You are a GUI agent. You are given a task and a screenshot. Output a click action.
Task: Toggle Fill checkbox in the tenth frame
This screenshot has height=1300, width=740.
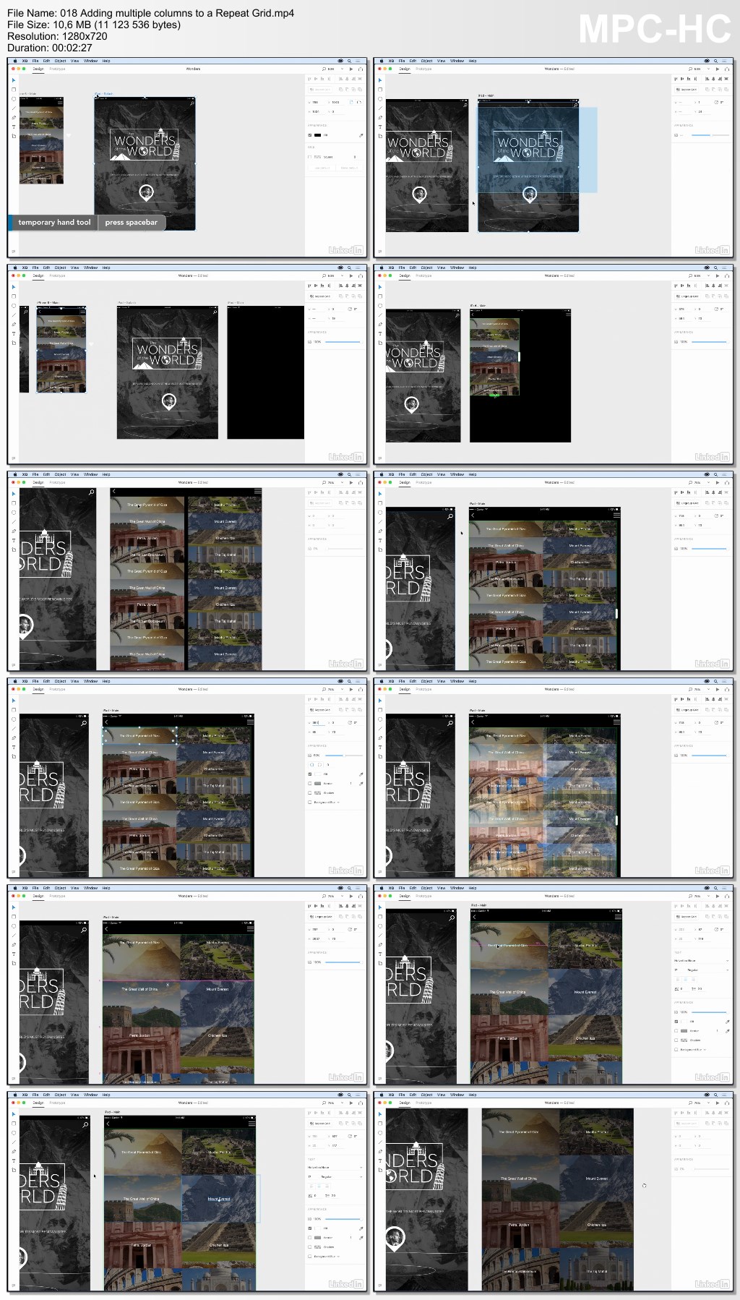pos(676,1022)
